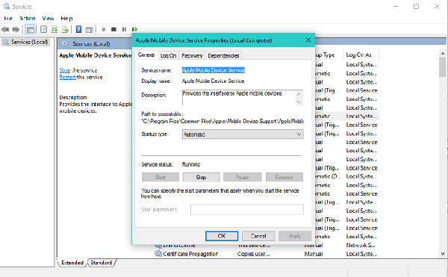Click the description text box
Viewport: 448px width, 277px height.
pyautogui.click(x=242, y=98)
